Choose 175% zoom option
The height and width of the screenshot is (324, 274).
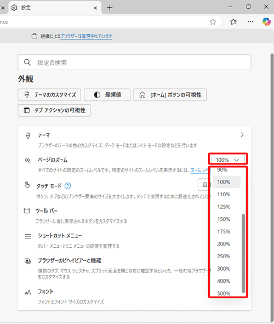click(x=226, y=232)
